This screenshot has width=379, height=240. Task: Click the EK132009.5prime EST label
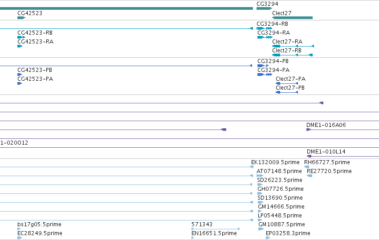(275, 162)
